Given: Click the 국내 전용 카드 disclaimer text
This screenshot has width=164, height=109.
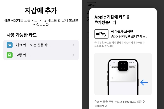Looking at the screenshot, I should point(119,44).
